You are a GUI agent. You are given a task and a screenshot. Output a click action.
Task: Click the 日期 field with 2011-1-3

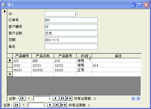coord(71,40)
